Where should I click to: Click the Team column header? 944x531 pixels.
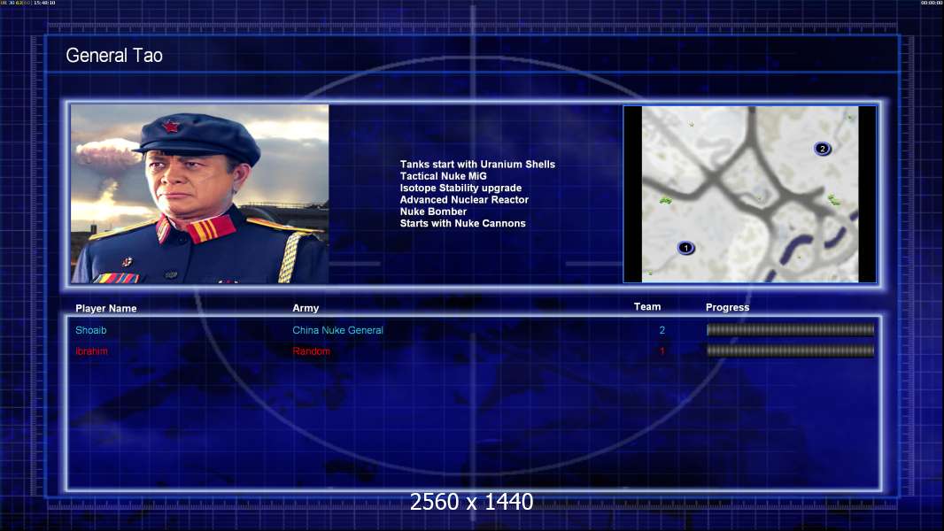pos(647,307)
